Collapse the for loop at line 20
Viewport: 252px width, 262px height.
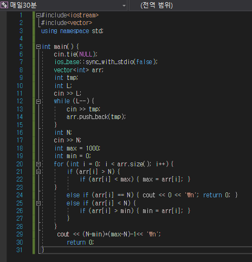(38, 164)
